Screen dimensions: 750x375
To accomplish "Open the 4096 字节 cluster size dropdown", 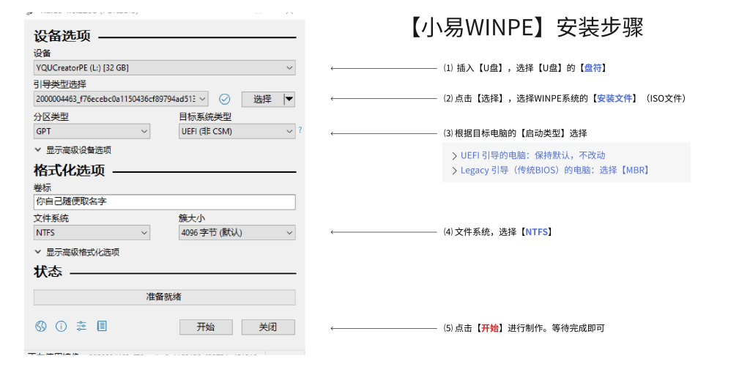I will tap(237, 233).
